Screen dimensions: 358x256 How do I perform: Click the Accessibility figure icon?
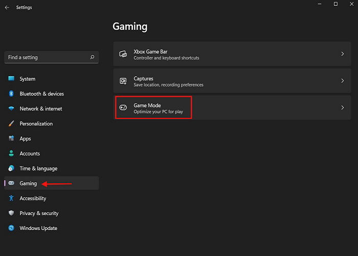11,198
